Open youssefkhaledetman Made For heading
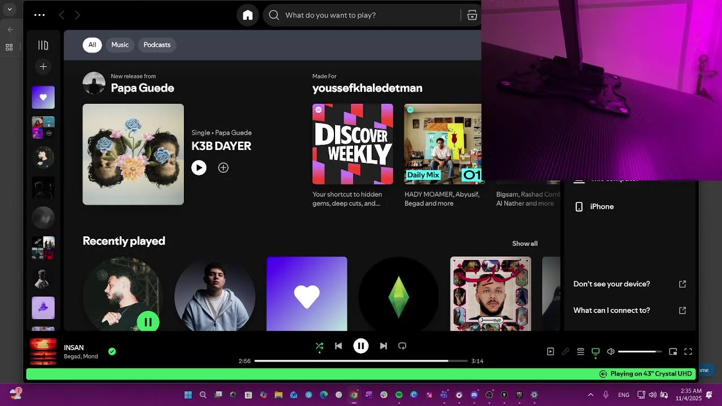Screen dimensions: 722x406 pyautogui.click(x=367, y=88)
